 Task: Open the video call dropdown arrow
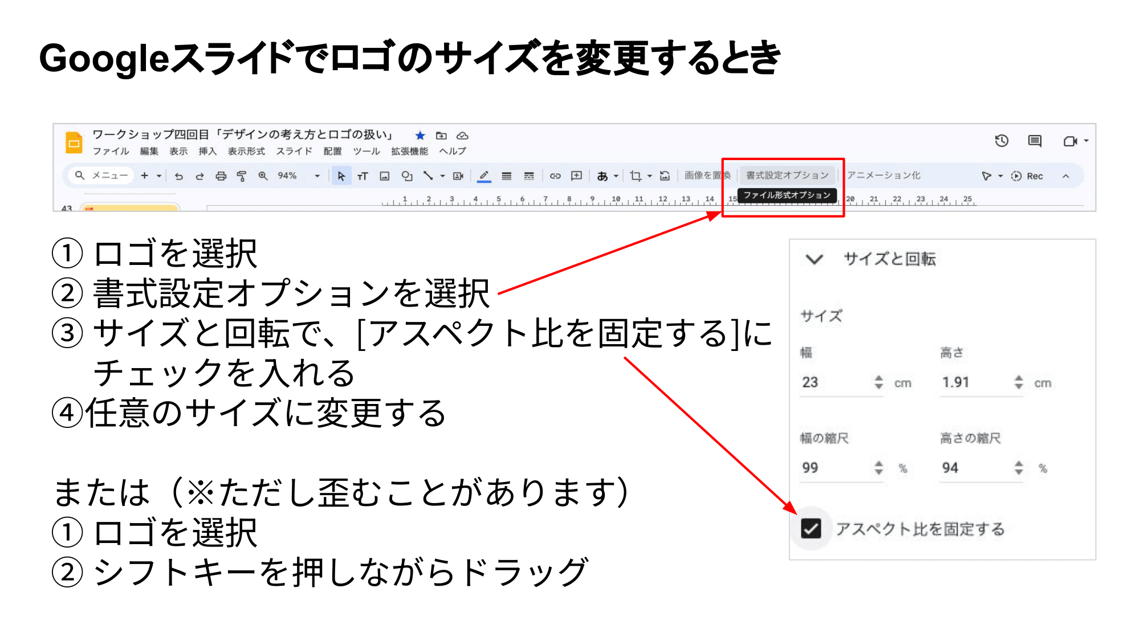point(1086,141)
